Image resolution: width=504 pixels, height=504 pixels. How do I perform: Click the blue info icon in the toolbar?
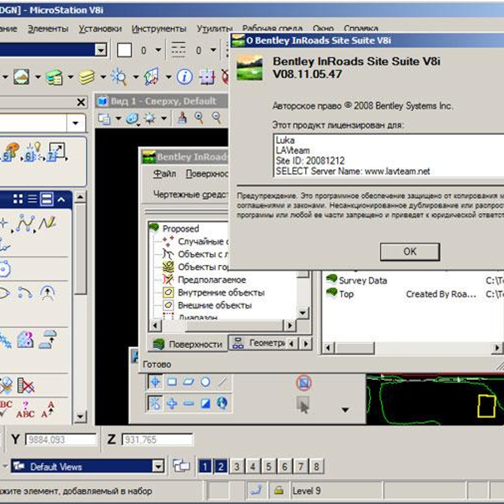click(185, 77)
